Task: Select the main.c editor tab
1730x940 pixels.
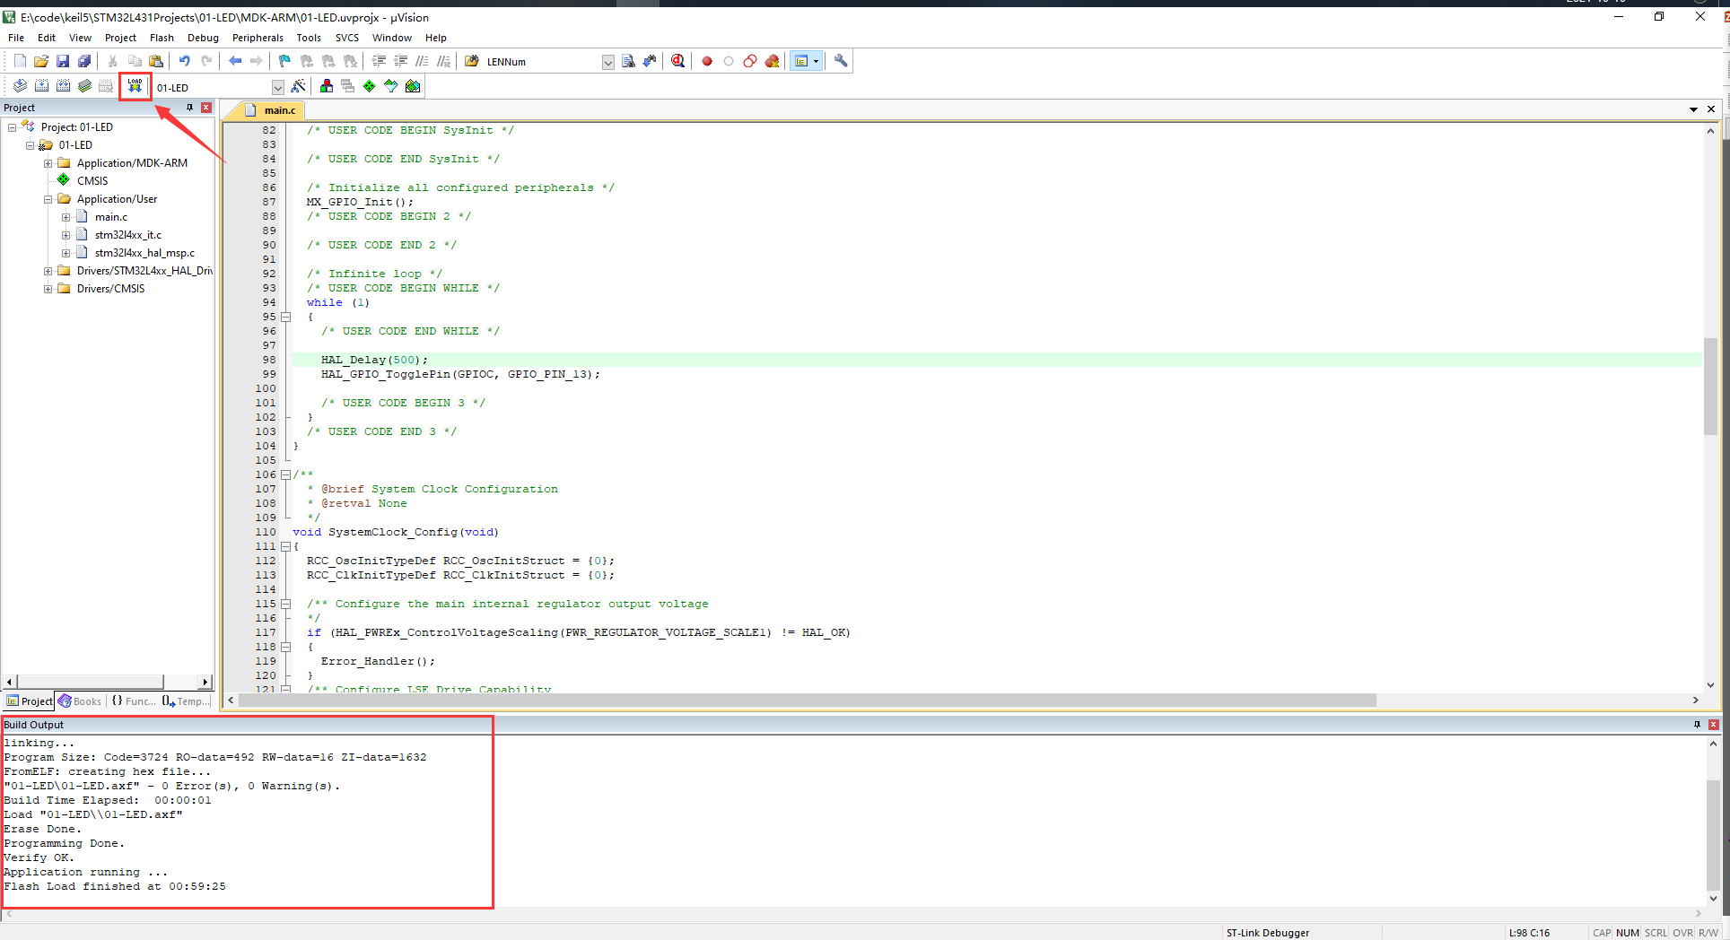Action: pos(272,110)
